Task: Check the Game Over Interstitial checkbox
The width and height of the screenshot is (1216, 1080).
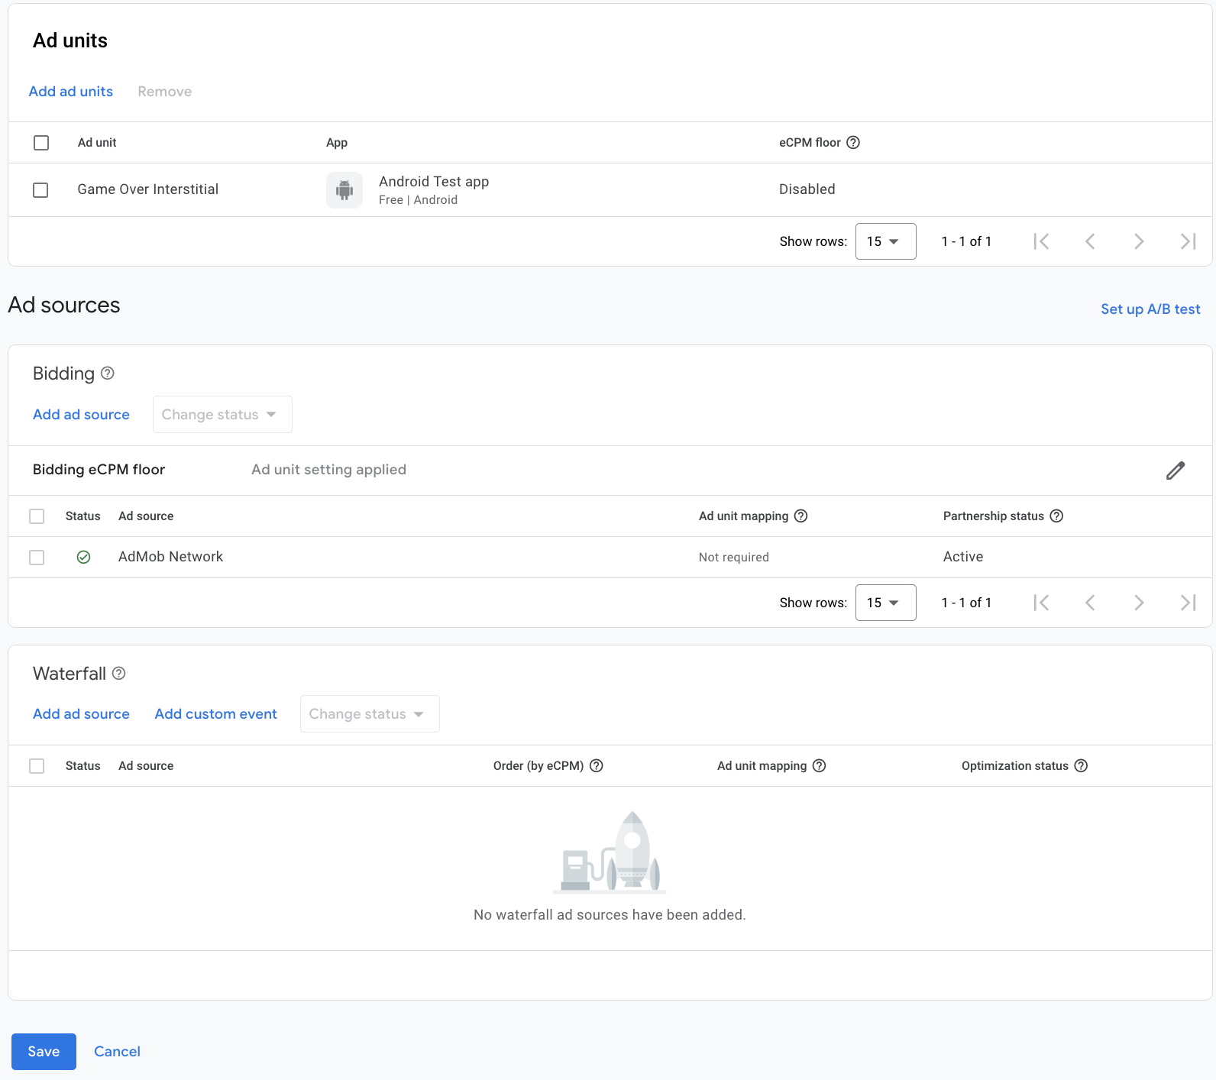Action: click(x=41, y=190)
